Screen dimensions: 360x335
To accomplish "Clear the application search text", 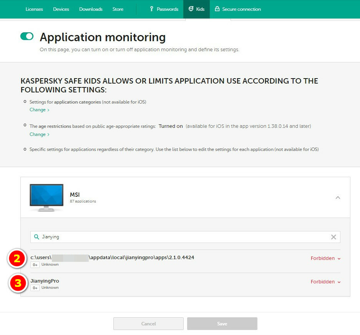I will tap(333, 237).
